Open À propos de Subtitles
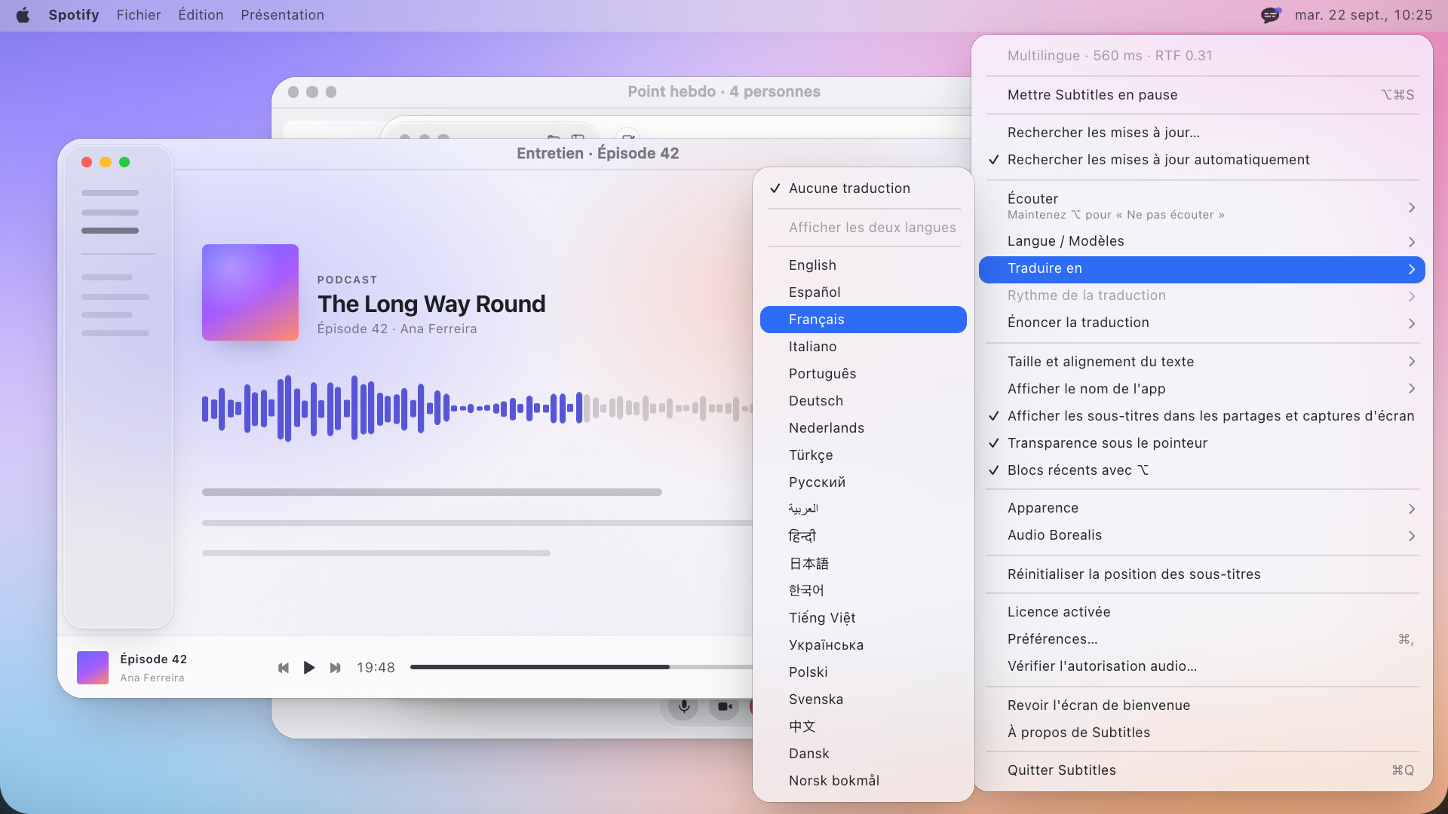 click(x=1202, y=733)
